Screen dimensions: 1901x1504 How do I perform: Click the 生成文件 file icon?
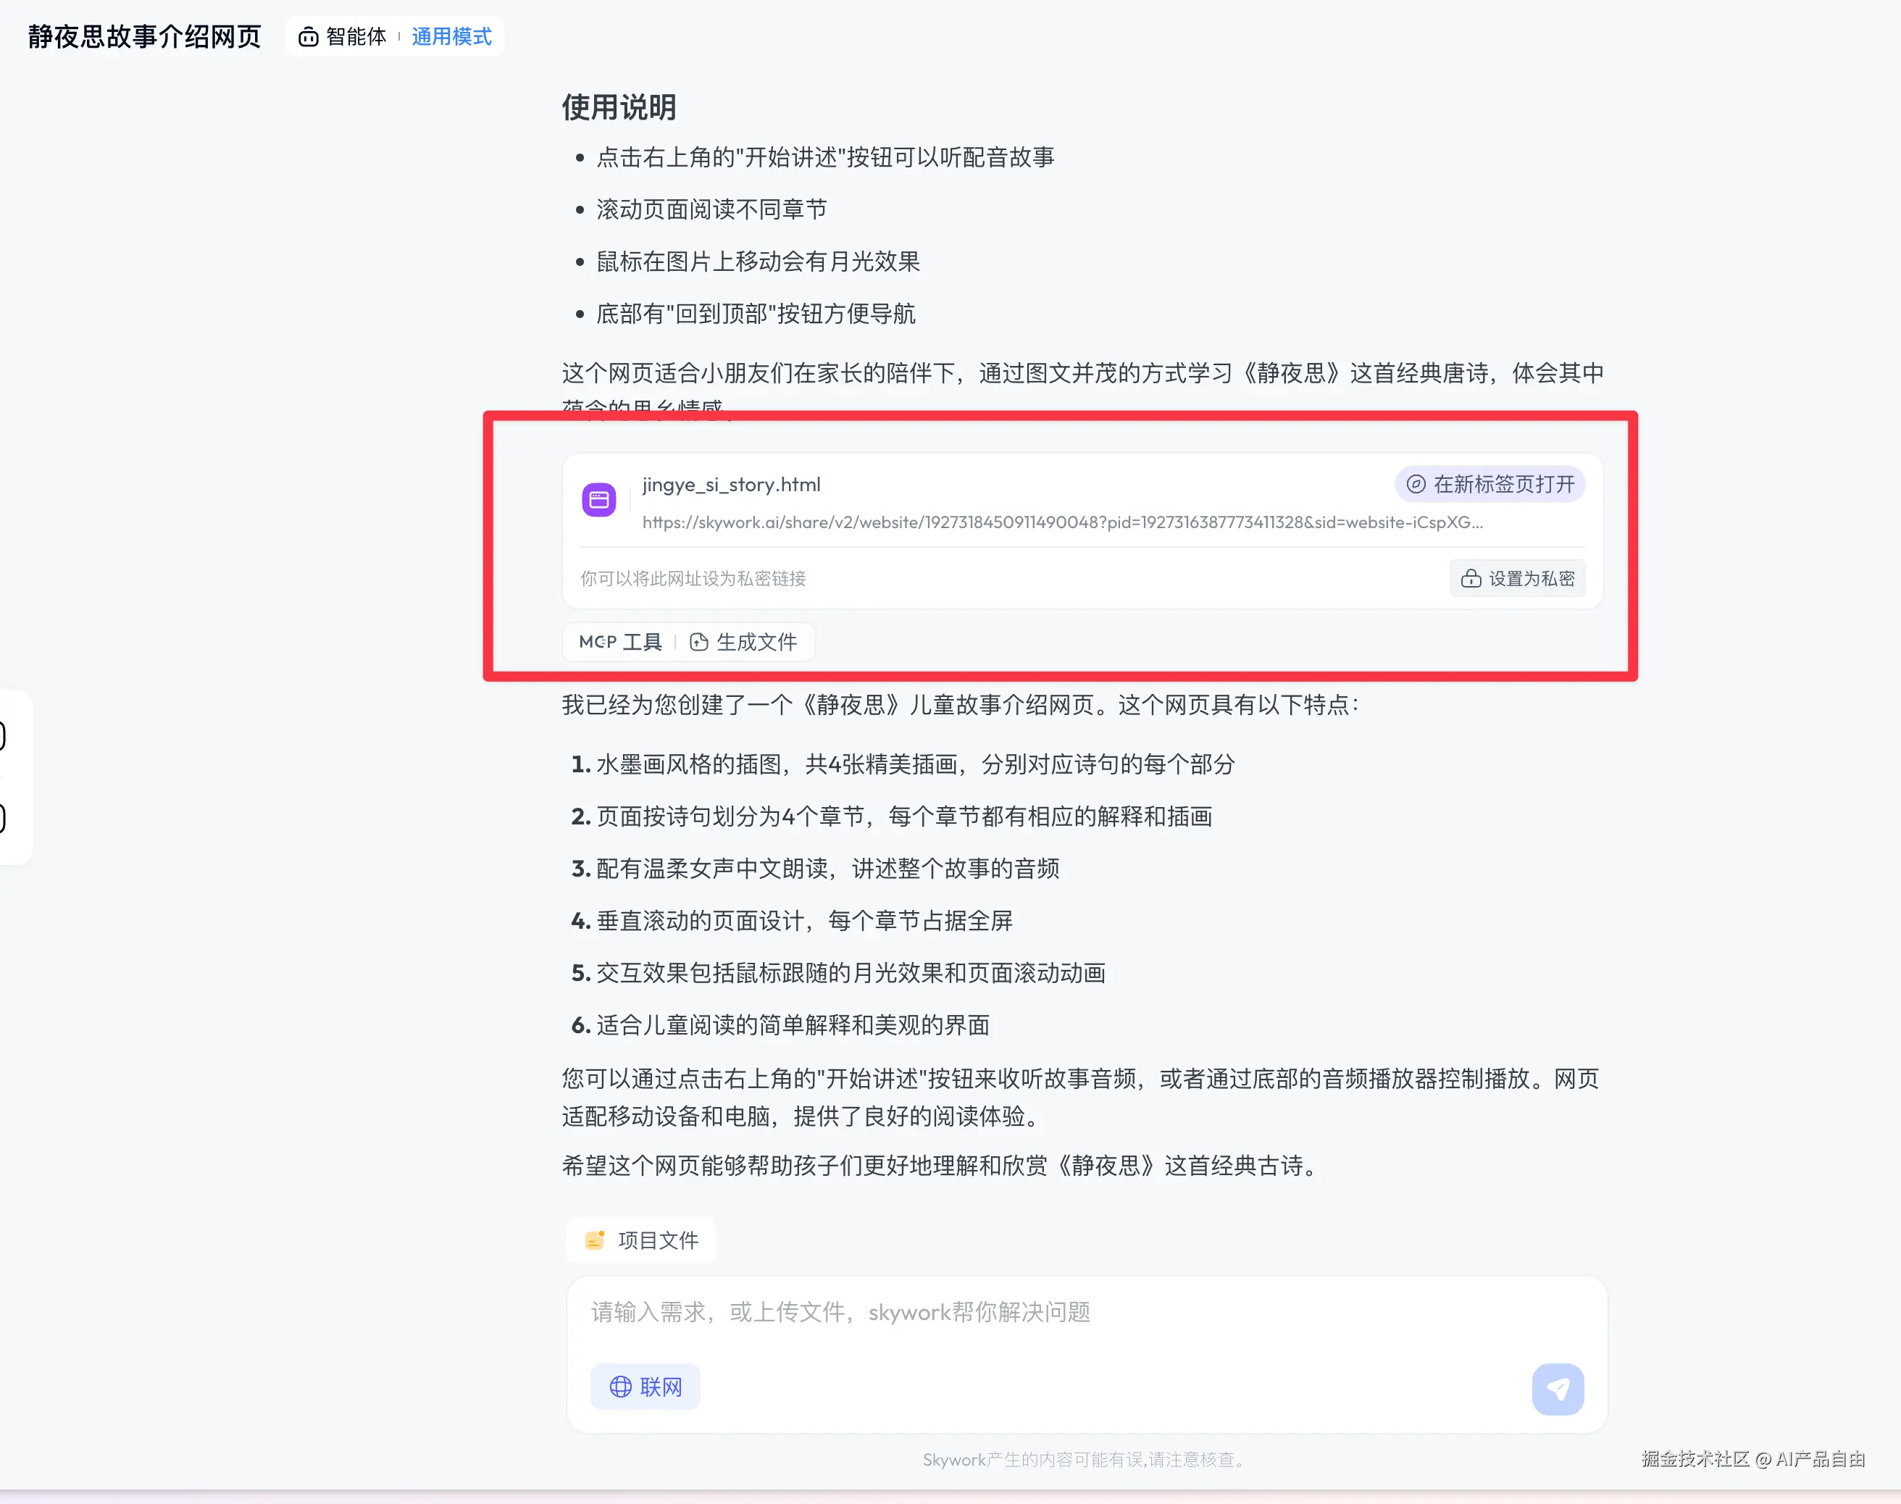pyautogui.click(x=699, y=642)
